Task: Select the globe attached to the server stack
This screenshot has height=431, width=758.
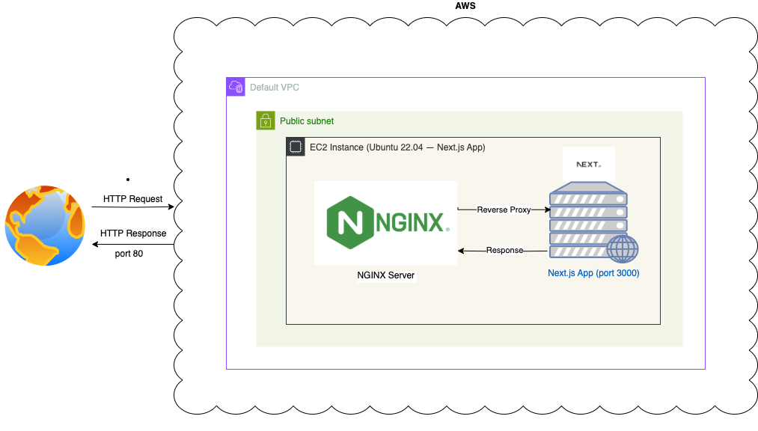Action: [623, 247]
